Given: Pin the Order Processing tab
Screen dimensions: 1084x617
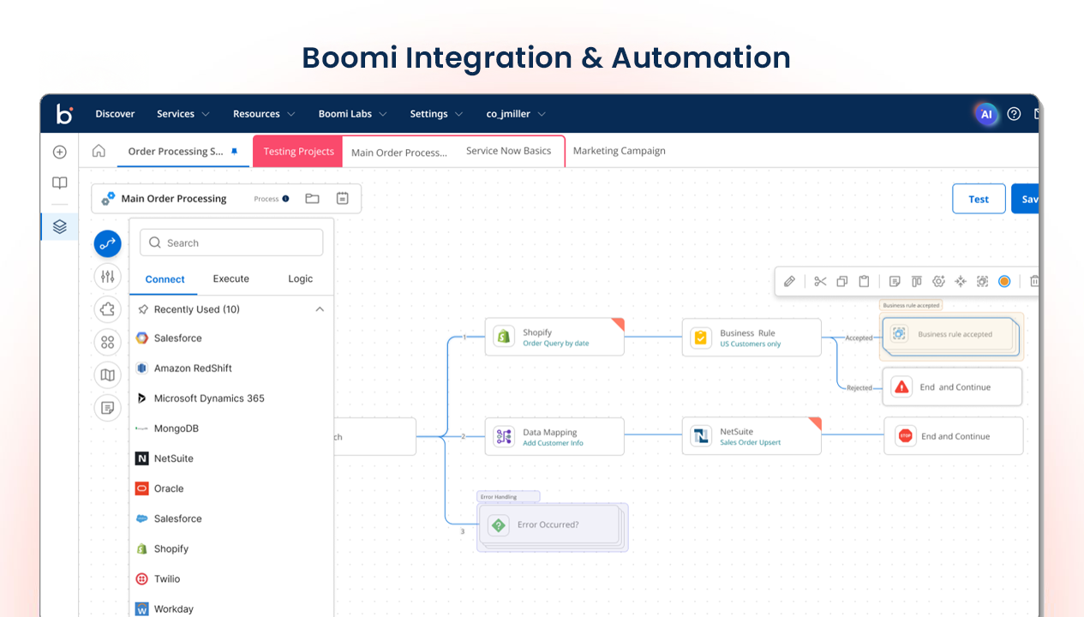Looking at the screenshot, I should coord(234,150).
